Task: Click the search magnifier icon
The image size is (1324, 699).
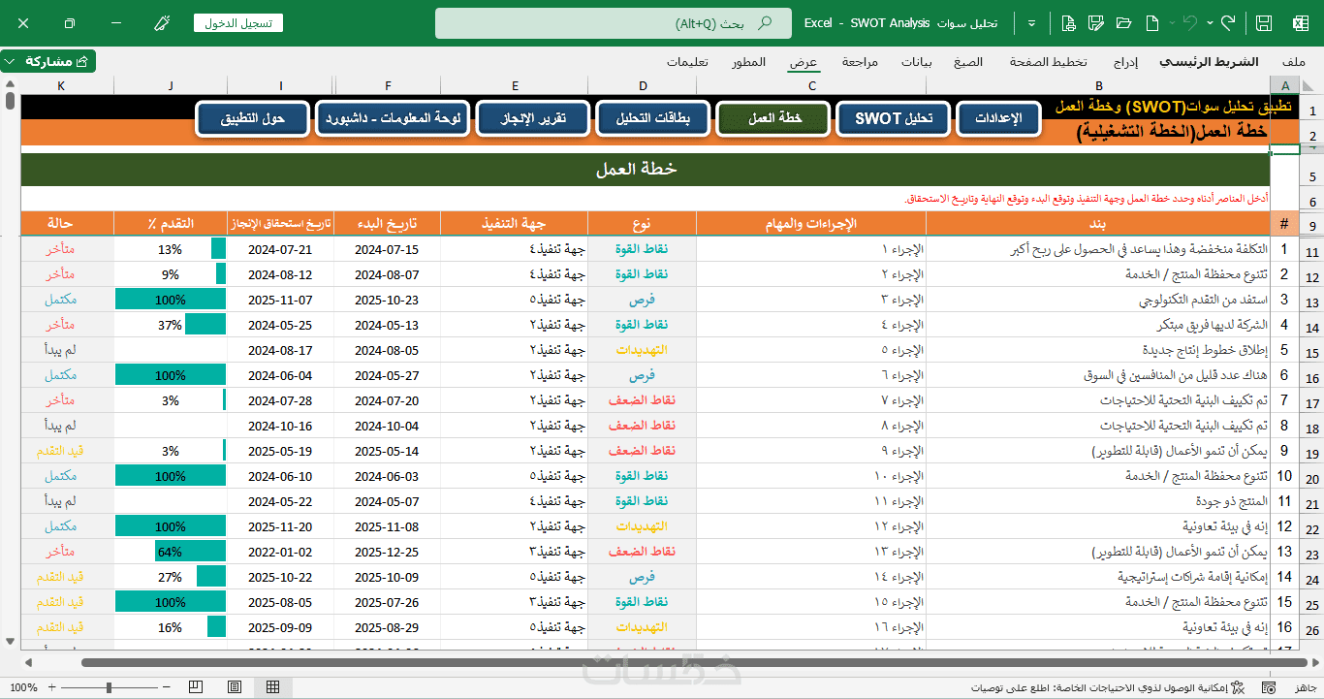Action: (x=766, y=22)
